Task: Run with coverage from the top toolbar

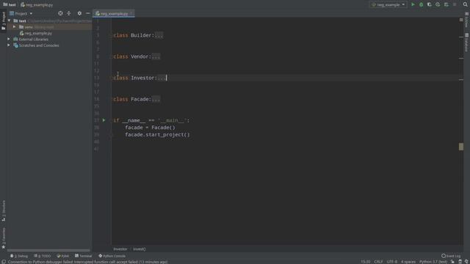Action: 429,4
